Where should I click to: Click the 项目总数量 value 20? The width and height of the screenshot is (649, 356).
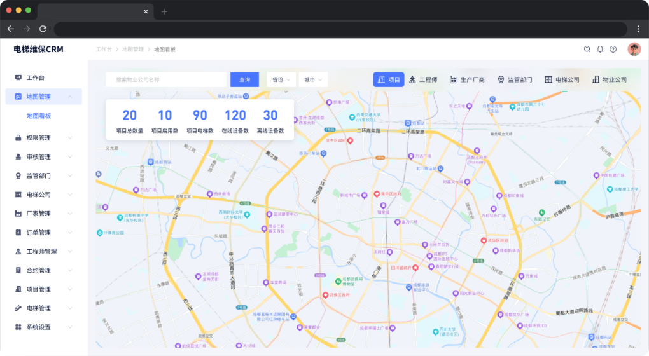130,115
